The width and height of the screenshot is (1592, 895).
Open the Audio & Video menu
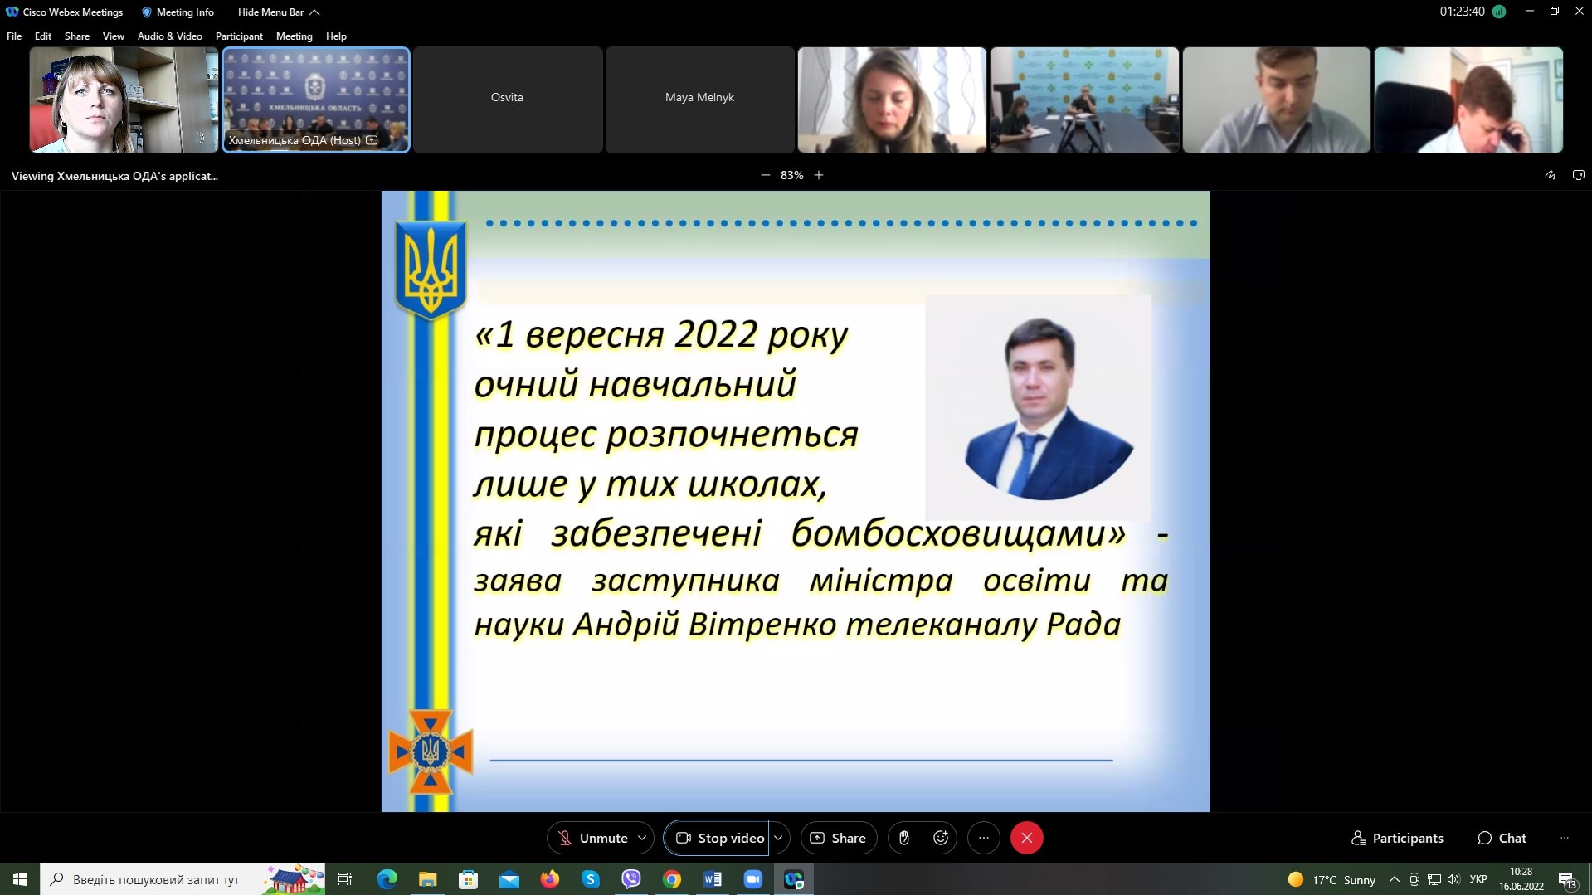pyautogui.click(x=169, y=36)
